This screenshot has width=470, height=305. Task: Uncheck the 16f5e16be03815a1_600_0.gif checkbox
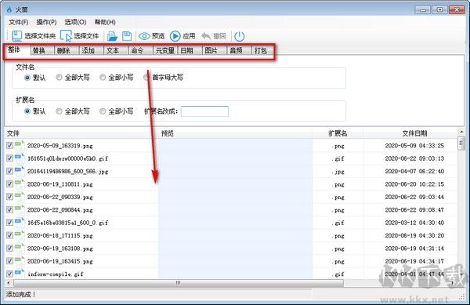tap(9, 223)
